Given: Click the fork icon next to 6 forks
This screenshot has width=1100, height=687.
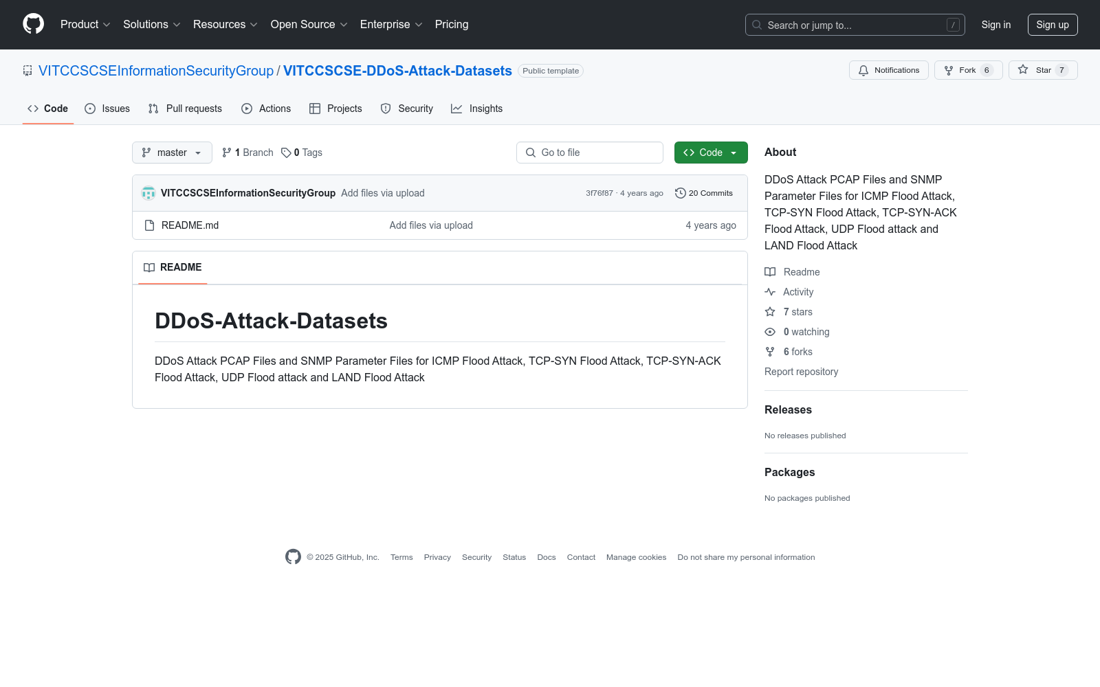Looking at the screenshot, I should coord(770,352).
